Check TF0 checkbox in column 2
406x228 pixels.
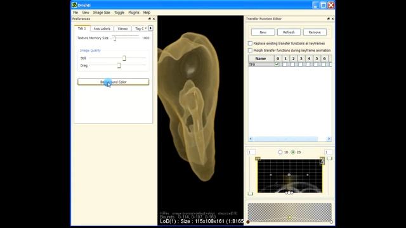pos(292,65)
